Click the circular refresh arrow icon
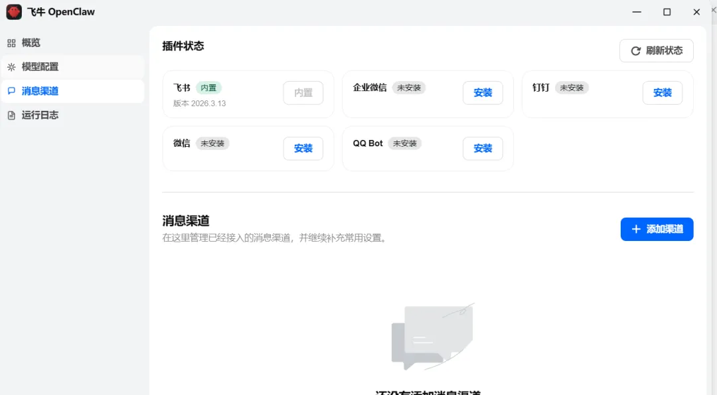Screen dimensions: 717x395 pyautogui.click(x=635, y=51)
